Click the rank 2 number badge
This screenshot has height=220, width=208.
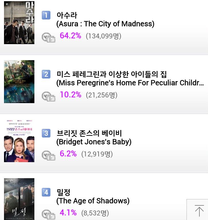point(46,74)
